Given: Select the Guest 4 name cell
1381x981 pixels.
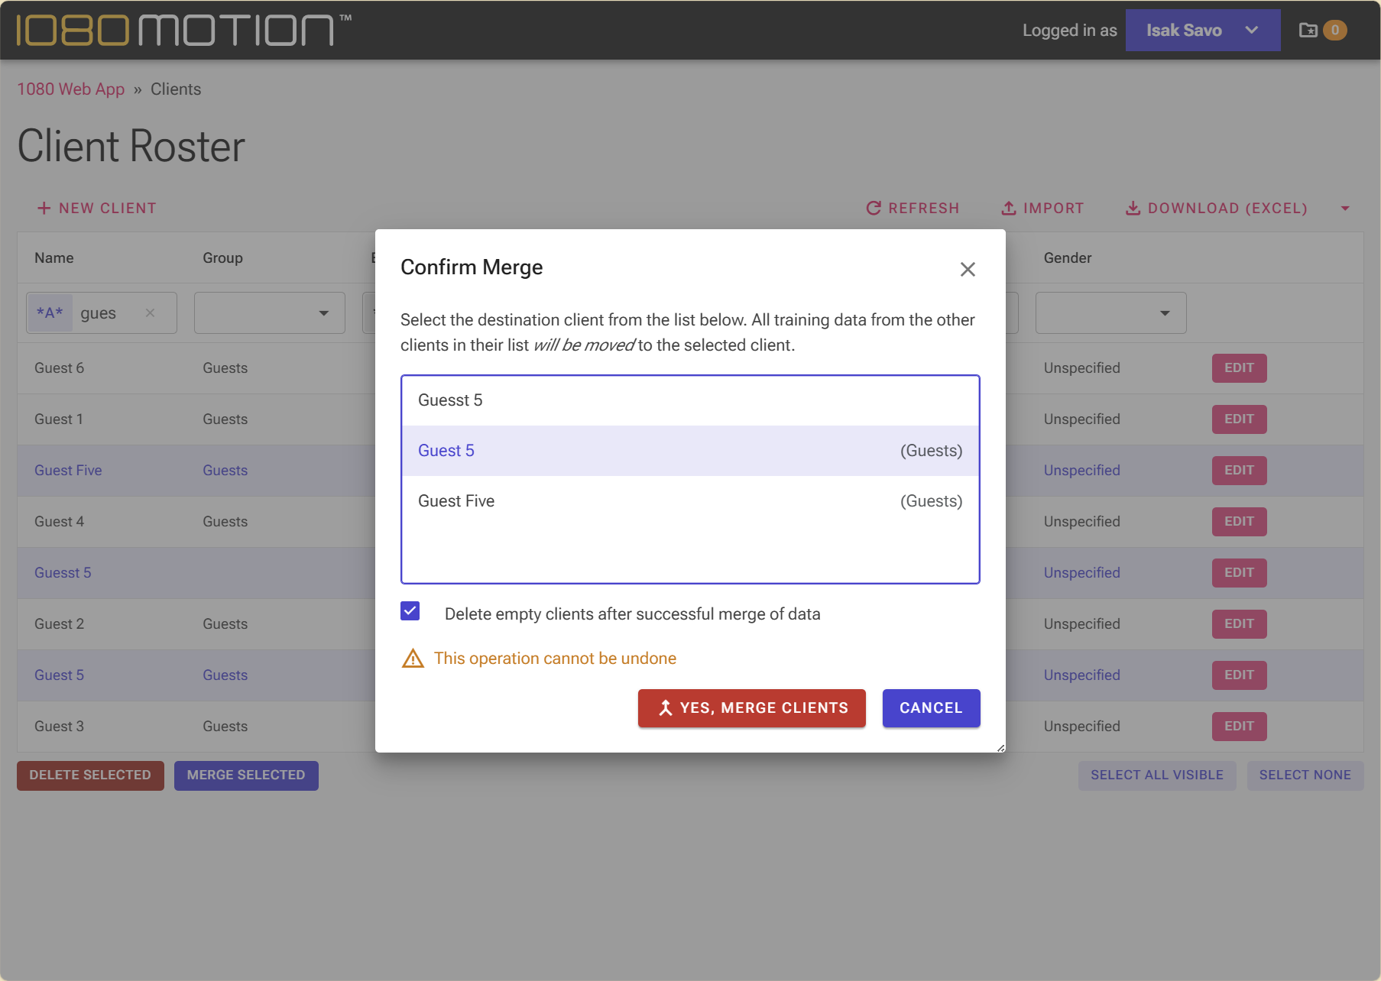Looking at the screenshot, I should tap(59, 522).
